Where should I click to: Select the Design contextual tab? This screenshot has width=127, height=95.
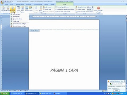(x=65, y=4)
